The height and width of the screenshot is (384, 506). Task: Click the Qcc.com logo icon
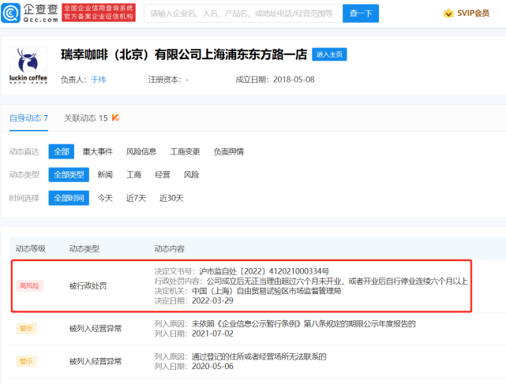(10, 13)
